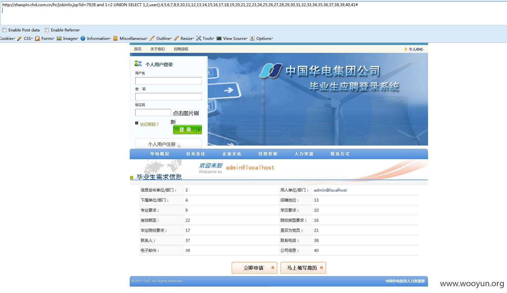Focus the 用户名 username field
Viewport: 507px width, 293px height.
pyautogui.click(x=168, y=81)
